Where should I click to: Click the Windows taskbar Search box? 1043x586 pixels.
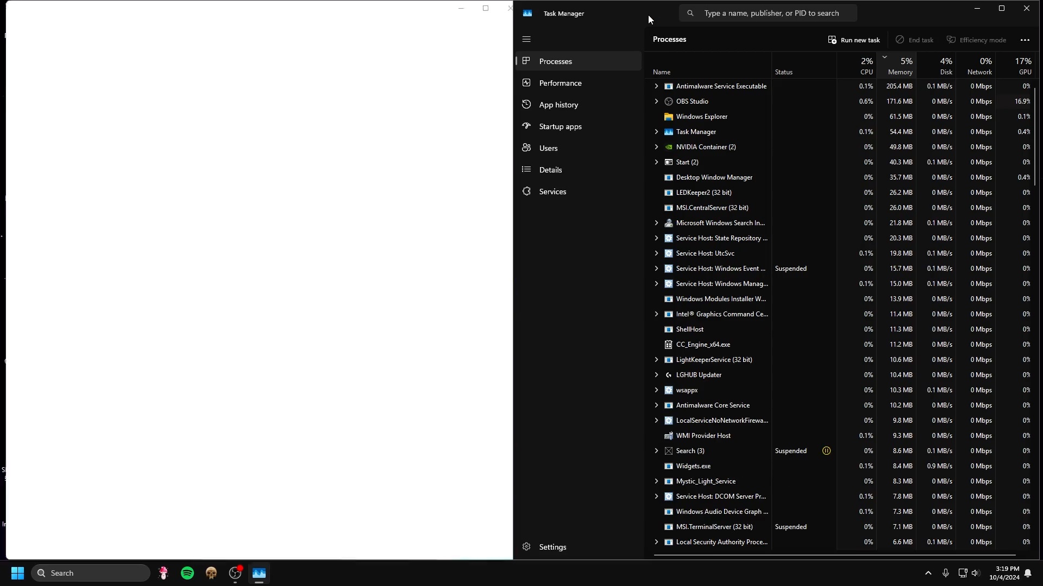pyautogui.click(x=91, y=573)
